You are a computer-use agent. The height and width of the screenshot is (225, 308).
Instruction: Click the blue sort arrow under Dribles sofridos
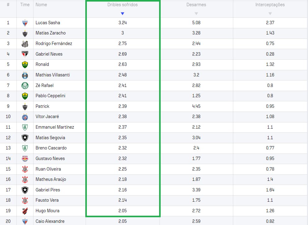coord(123,13)
